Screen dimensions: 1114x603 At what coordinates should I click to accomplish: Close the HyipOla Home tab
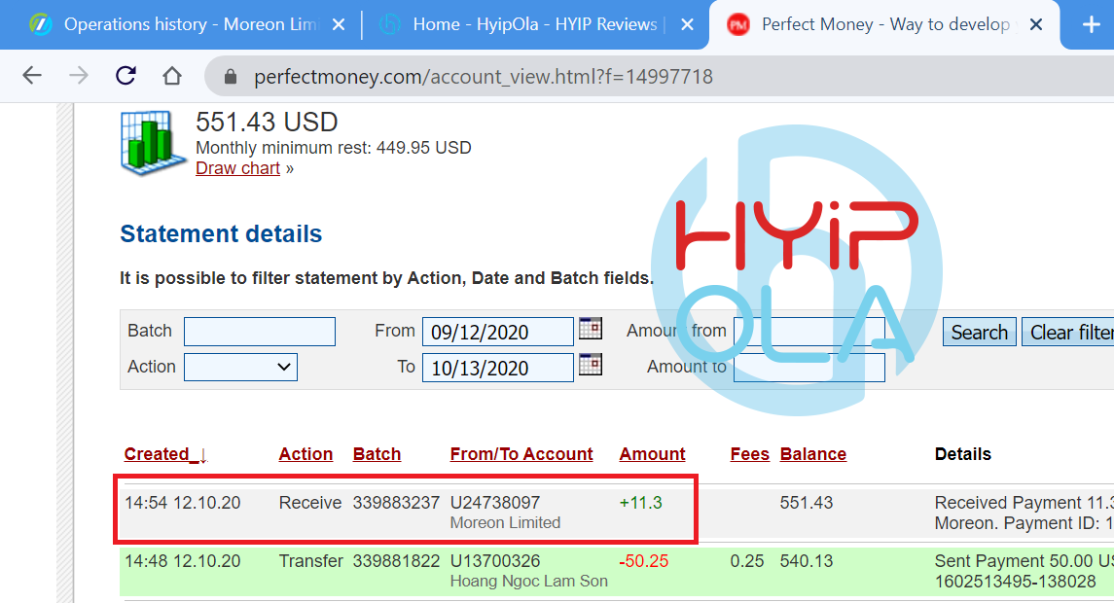coord(687,25)
